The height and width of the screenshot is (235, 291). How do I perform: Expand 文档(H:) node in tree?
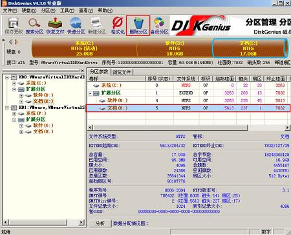[21, 131]
